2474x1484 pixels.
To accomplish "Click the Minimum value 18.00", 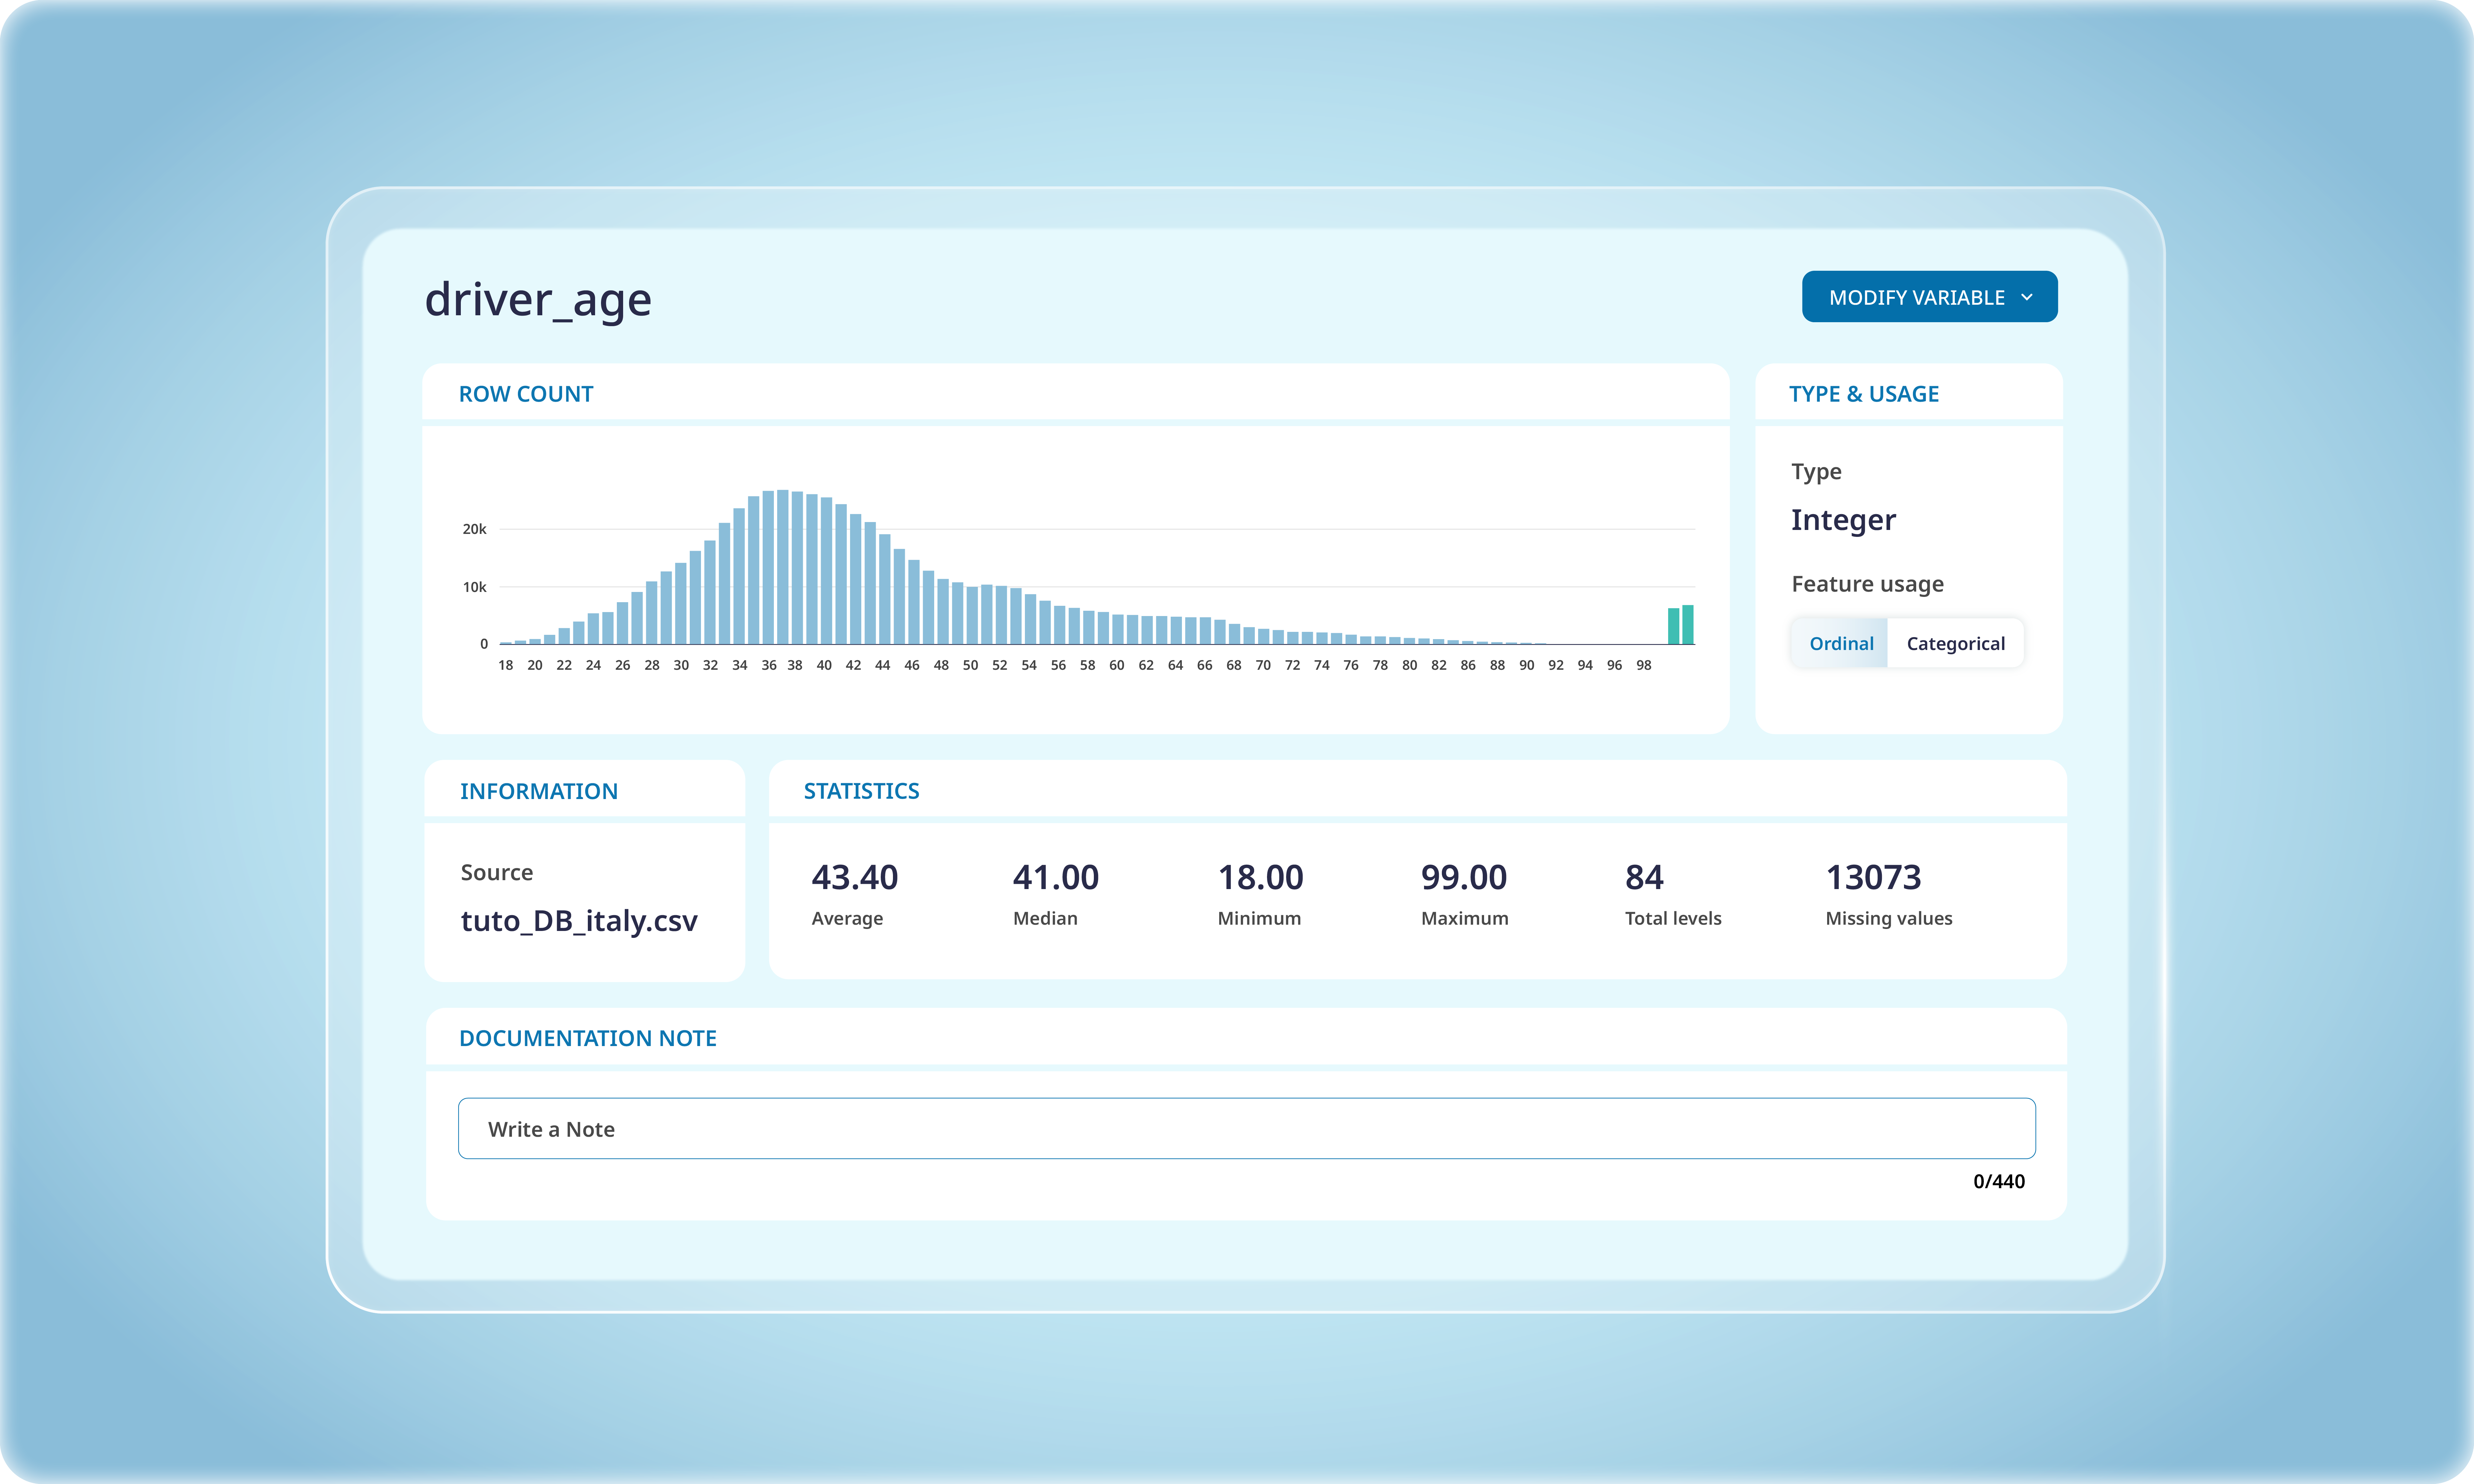I will pyautogui.click(x=1261, y=877).
